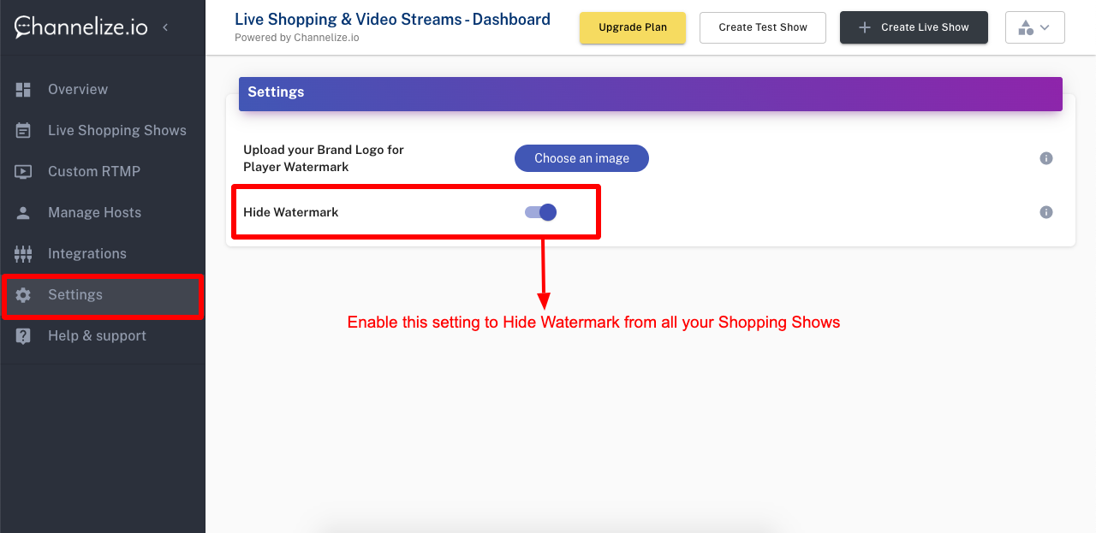The width and height of the screenshot is (1096, 533).
Task: Click the Upgrade Plan button
Action: [633, 27]
